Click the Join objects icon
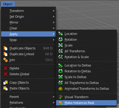119x108 pixels. (6, 60)
